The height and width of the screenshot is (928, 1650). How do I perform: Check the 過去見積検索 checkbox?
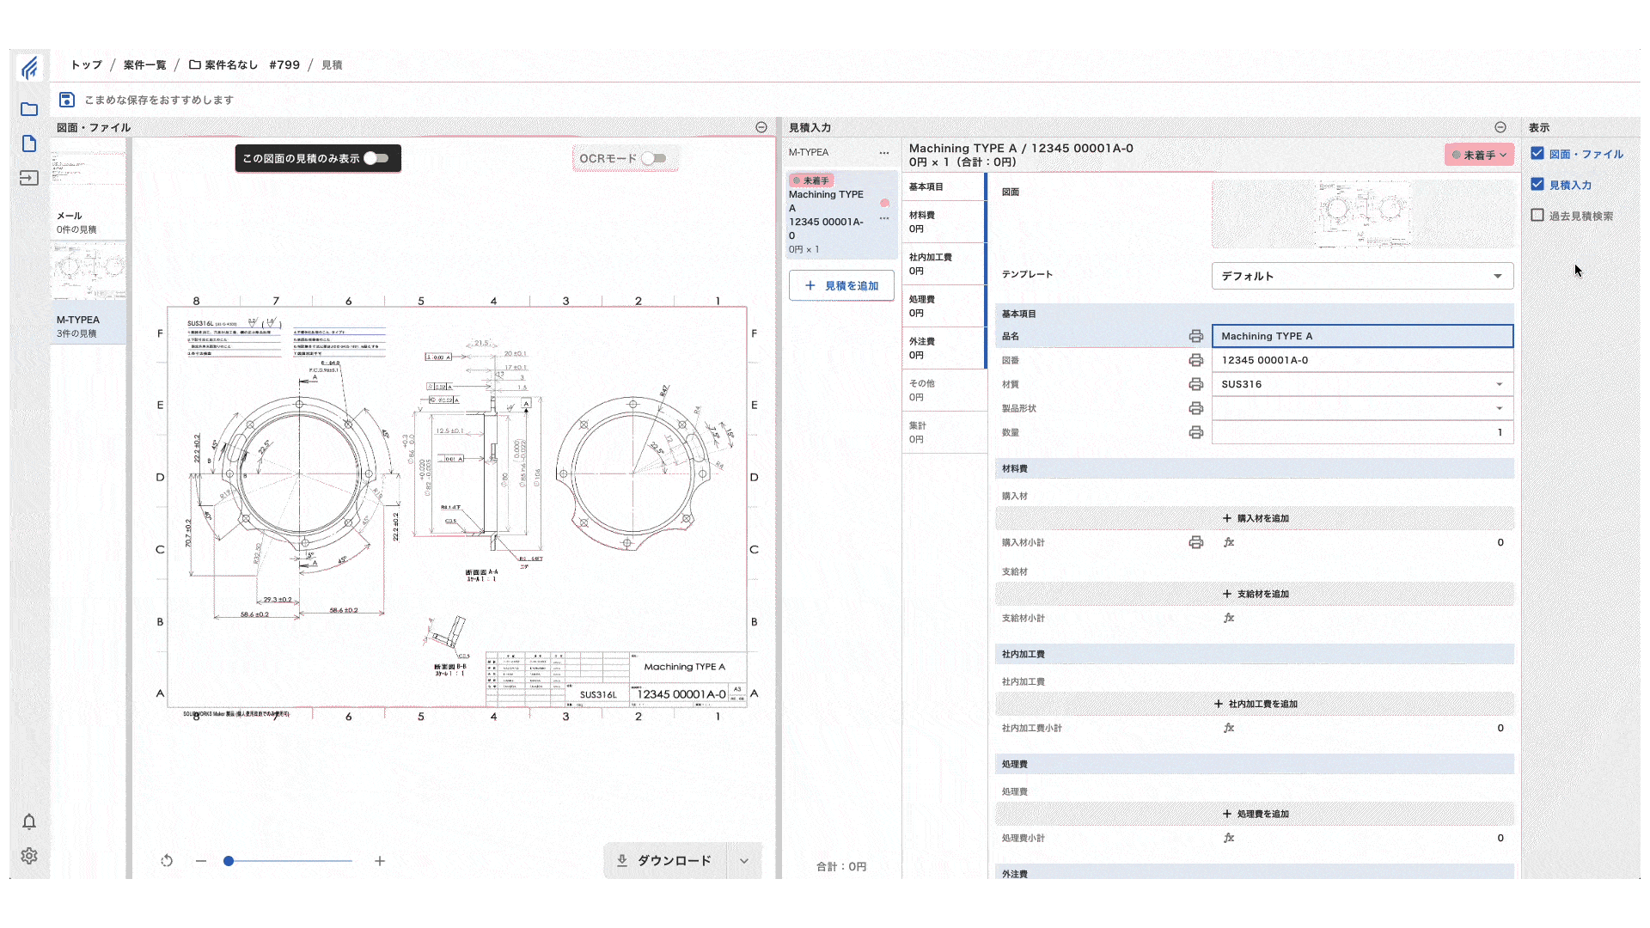(x=1537, y=216)
